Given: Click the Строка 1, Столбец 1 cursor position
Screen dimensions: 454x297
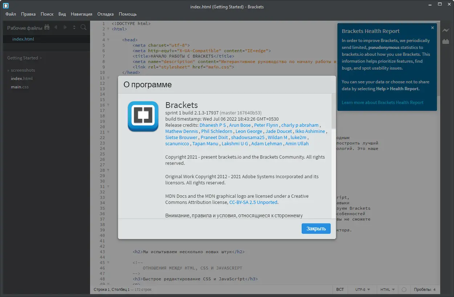Looking at the screenshot, I should tap(112, 290).
